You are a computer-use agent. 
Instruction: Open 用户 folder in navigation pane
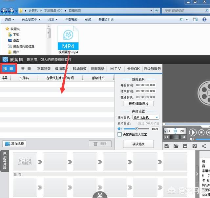tap(13, 52)
